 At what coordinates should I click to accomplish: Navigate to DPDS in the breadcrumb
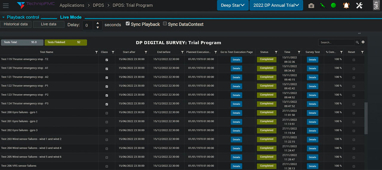coord(98,5)
